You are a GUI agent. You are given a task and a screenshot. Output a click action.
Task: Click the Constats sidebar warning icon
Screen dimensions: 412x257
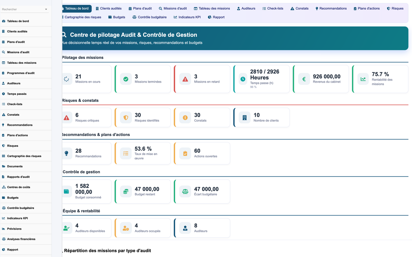tap(3, 115)
